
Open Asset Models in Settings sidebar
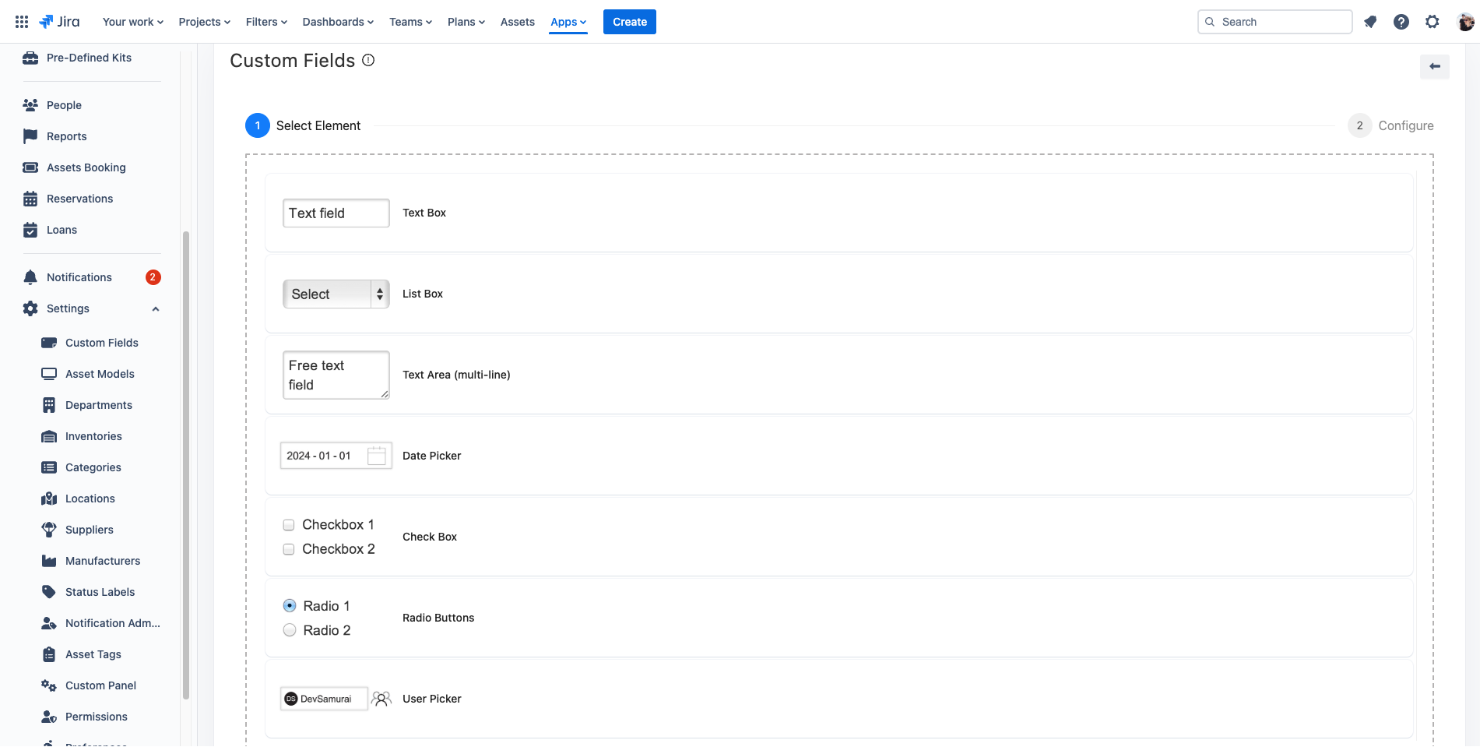[100, 374]
